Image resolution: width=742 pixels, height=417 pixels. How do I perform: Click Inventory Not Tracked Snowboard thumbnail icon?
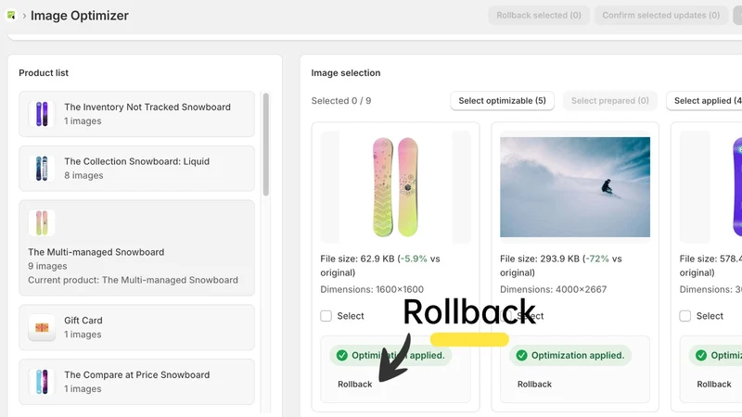coord(42,114)
